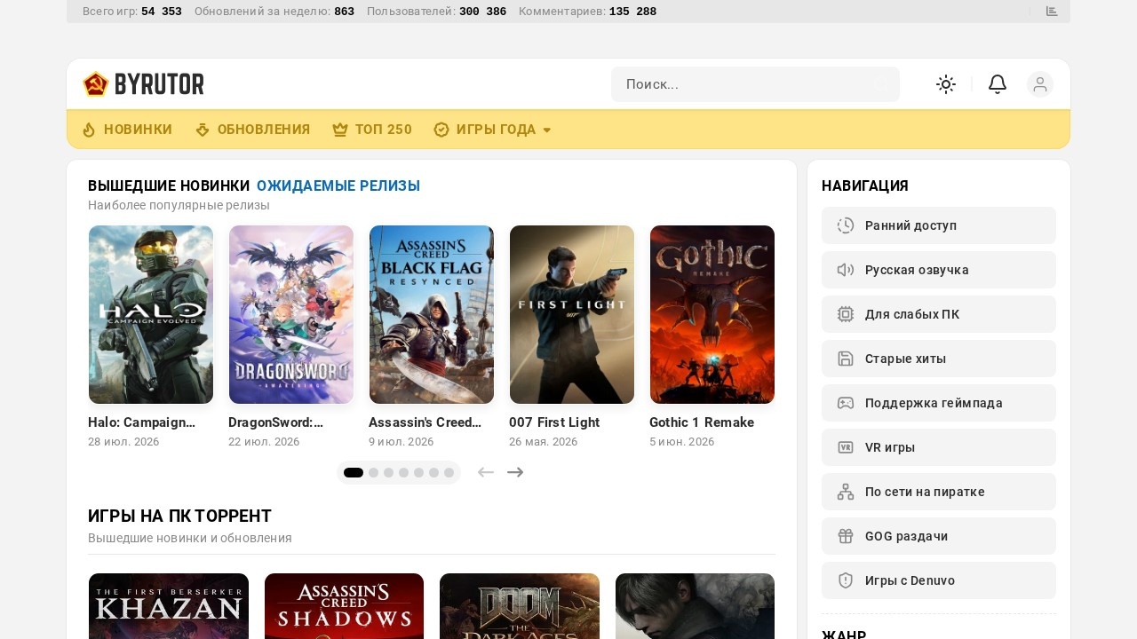Click the Русская озвучка speaker icon
Image resolution: width=1137 pixels, height=639 pixels.
coord(846,270)
